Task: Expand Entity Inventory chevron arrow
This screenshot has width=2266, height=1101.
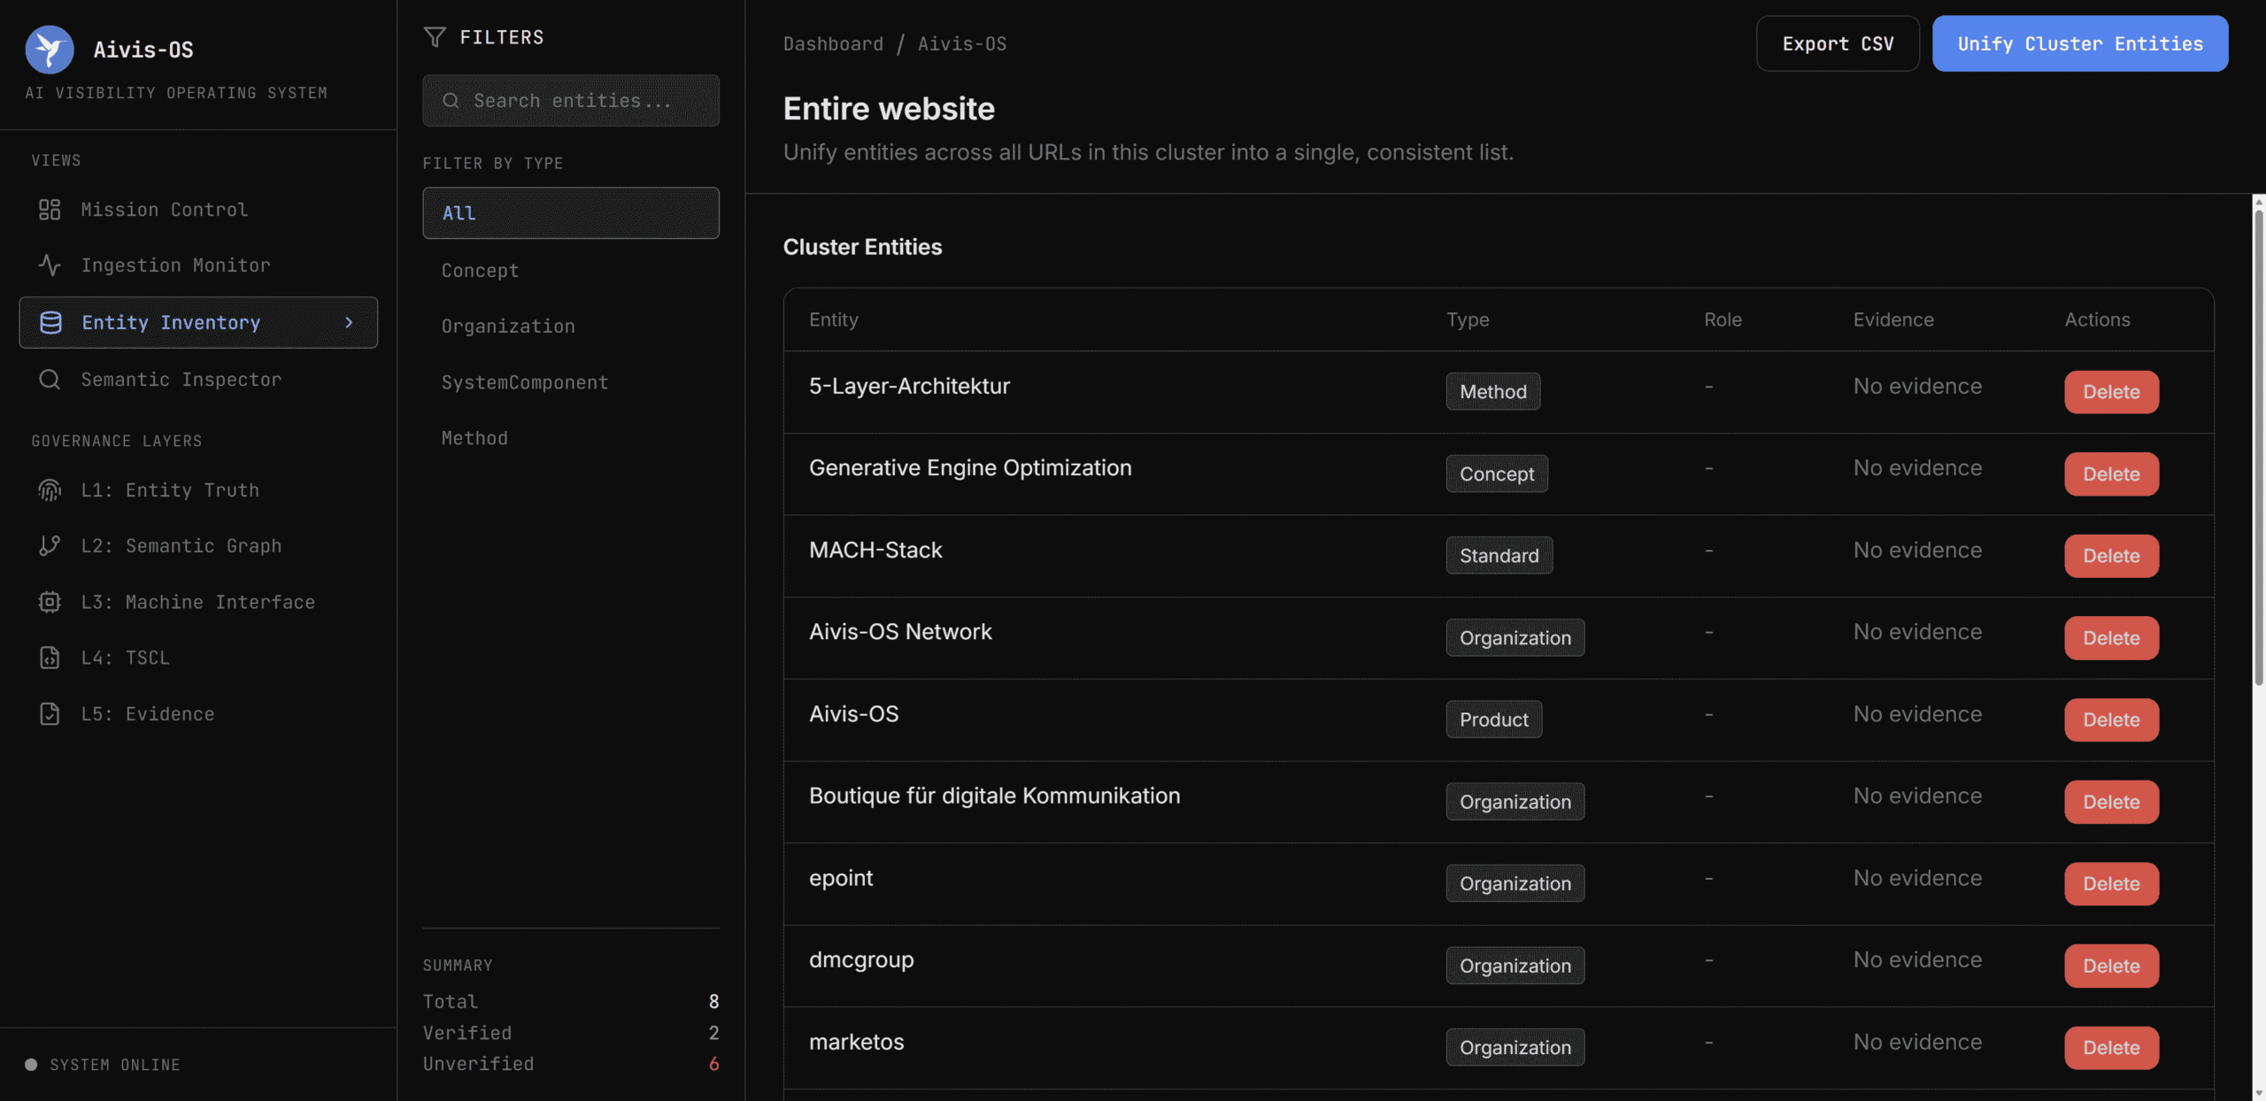Action: click(x=349, y=323)
